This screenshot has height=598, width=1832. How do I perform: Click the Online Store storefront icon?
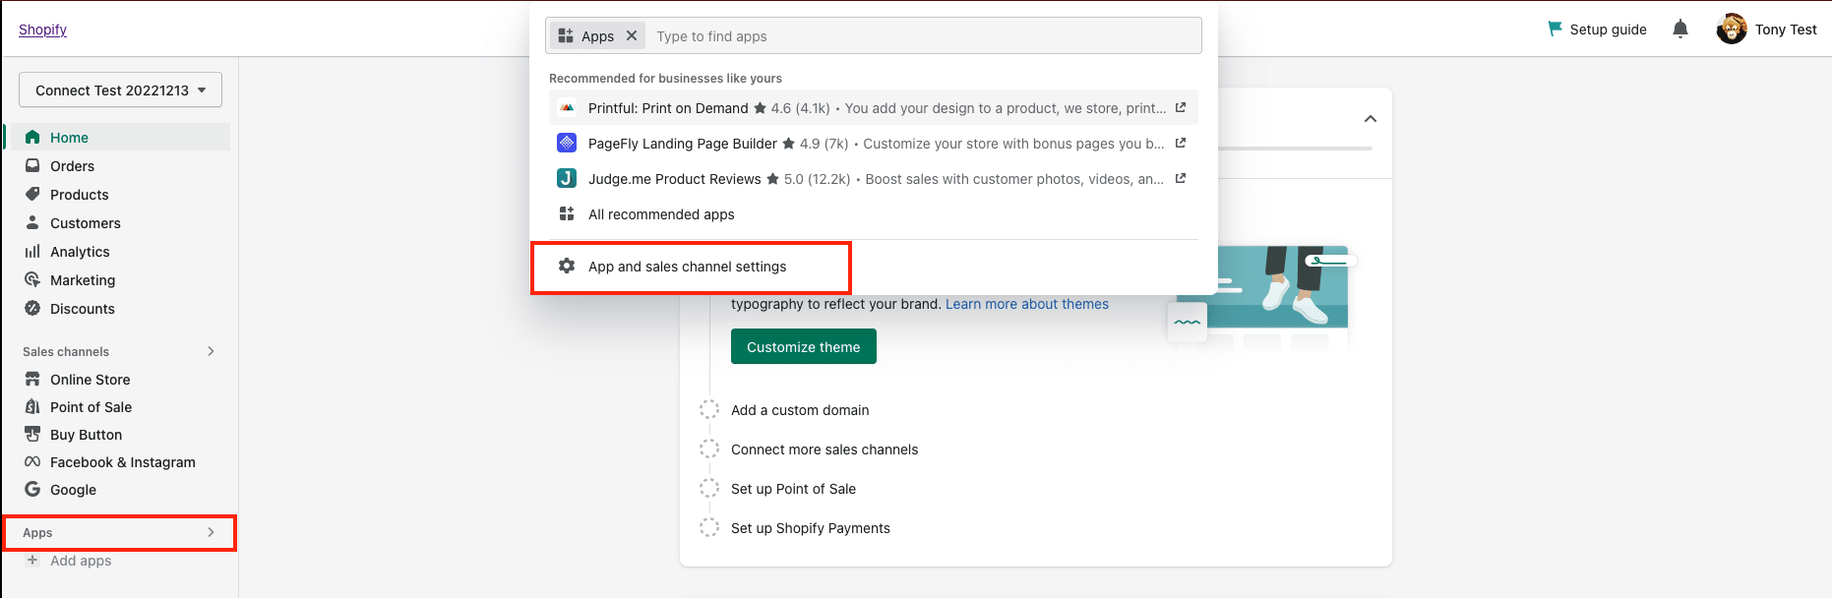(32, 380)
